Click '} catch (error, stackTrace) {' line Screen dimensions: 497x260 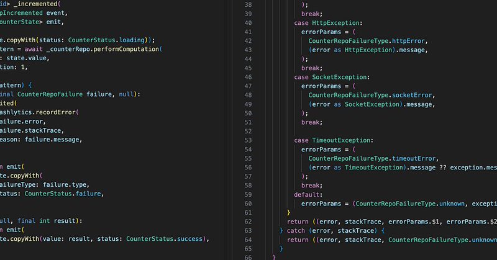(x=332, y=231)
